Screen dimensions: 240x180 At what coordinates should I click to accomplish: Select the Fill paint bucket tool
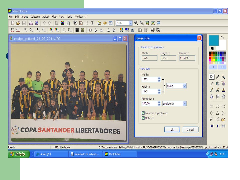click(217, 83)
